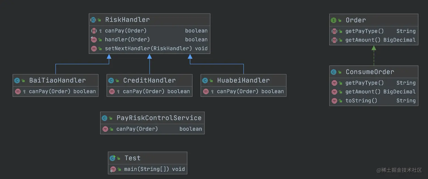Click method icon beside getAmount() in Order
Image resolution: width=428 pixels, height=179 pixels.
(x=335, y=40)
